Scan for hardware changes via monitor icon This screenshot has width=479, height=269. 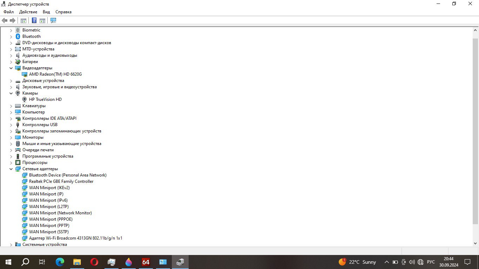(x=53, y=20)
